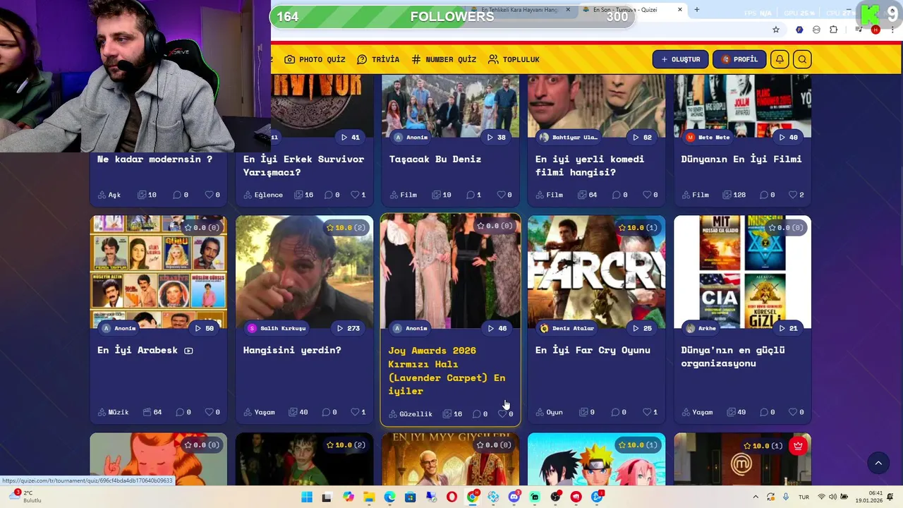Open the PHOTO QUIZ menu
This screenshot has width=903, height=508.
tap(315, 59)
